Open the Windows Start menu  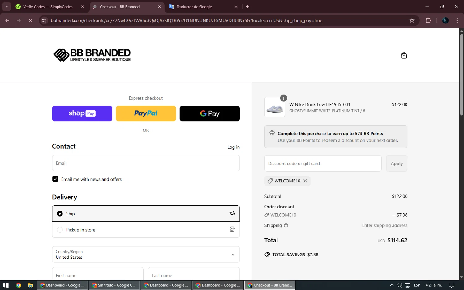[x=6, y=285]
